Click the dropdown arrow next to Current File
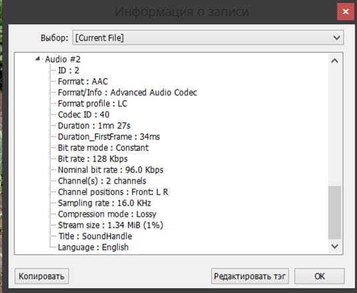357x293 pixels. click(x=336, y=37)
